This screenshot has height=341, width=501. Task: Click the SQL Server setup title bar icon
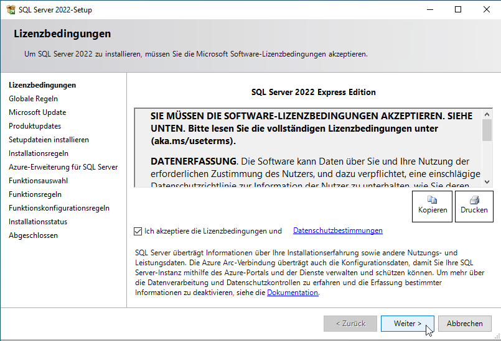click(x=11, y=10)
